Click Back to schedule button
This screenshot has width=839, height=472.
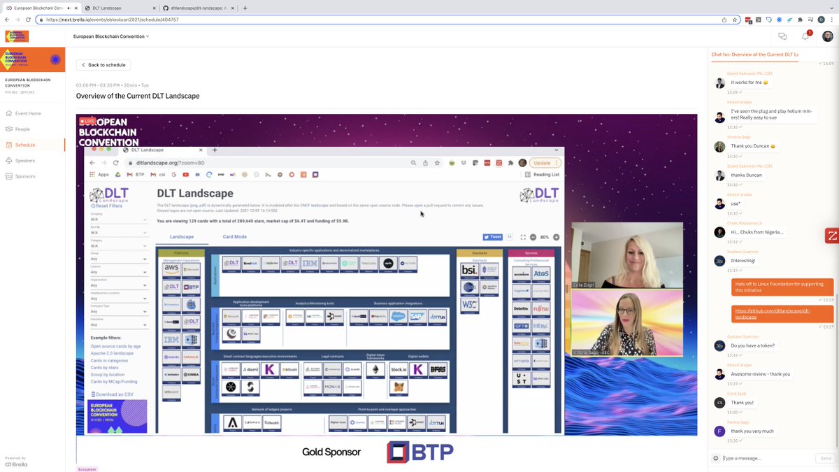click(x=103, y=65)
